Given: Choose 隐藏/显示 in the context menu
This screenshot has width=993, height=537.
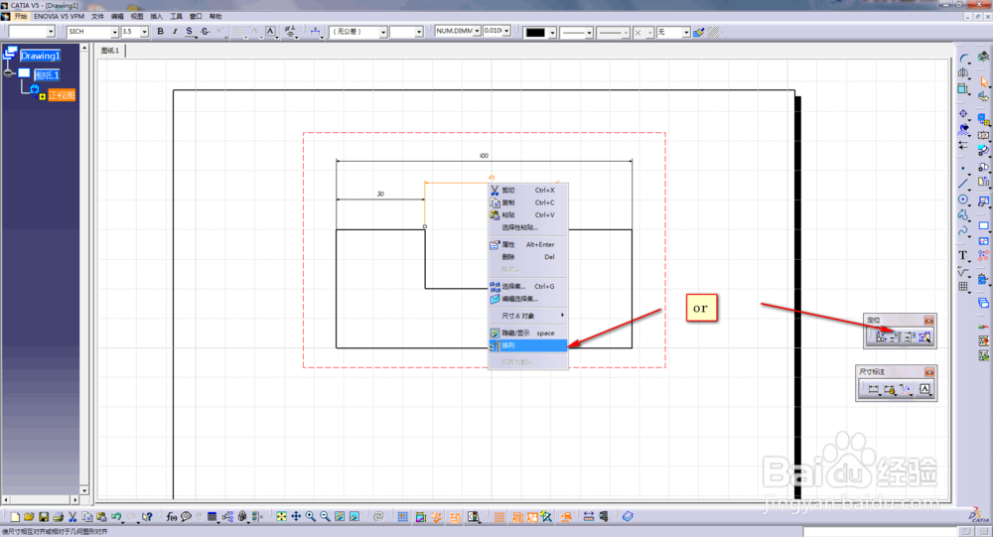Looking at the screenshot, I should 527,333.
